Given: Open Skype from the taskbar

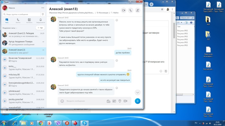Looking at the screenshot, I should (84, 123).
